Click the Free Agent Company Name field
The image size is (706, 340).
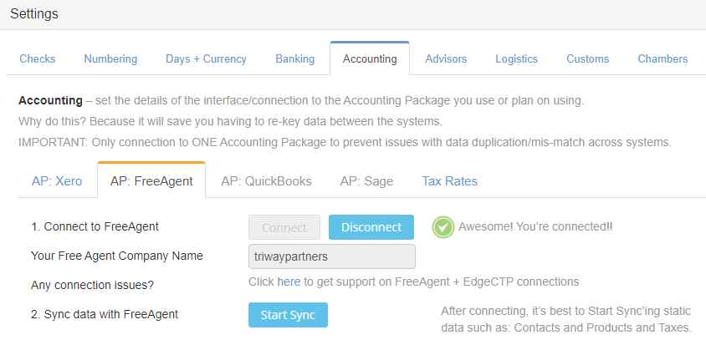coord(332,256)
